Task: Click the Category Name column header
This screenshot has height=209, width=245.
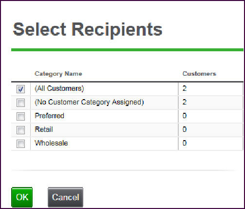Action: click(58, 74)
